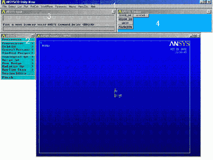Open the File menu
The width and height of the screenshot is (213, 160).
[5, 6]
